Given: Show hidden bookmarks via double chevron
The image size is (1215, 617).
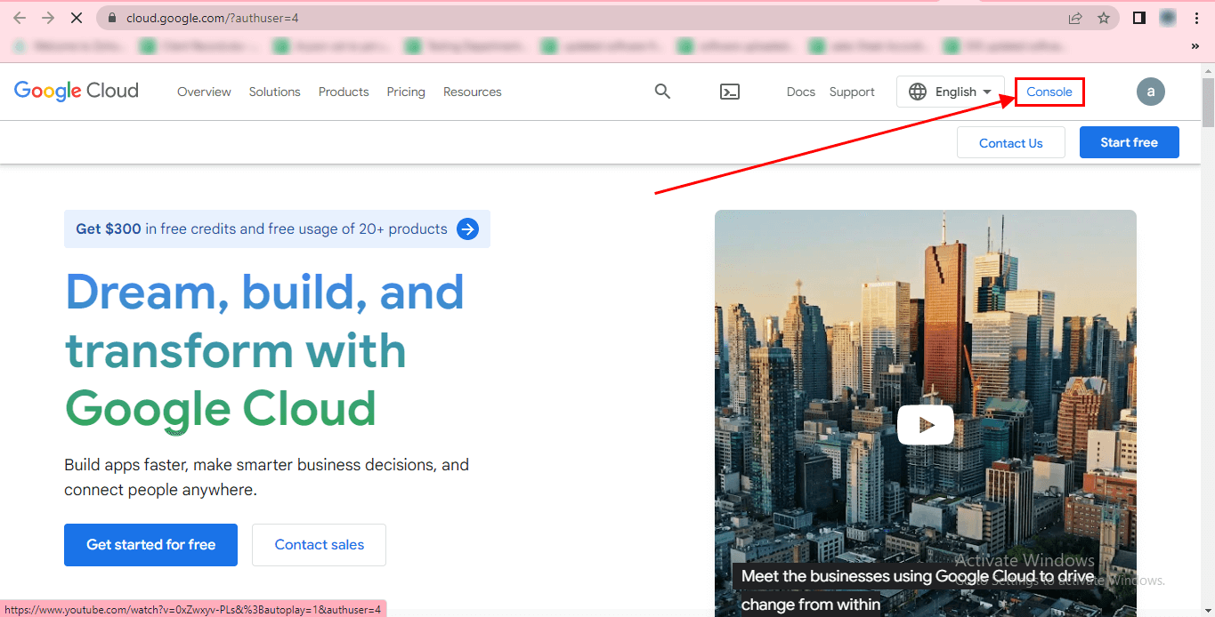Looking at the screenshot, I should coord(1195,45).
